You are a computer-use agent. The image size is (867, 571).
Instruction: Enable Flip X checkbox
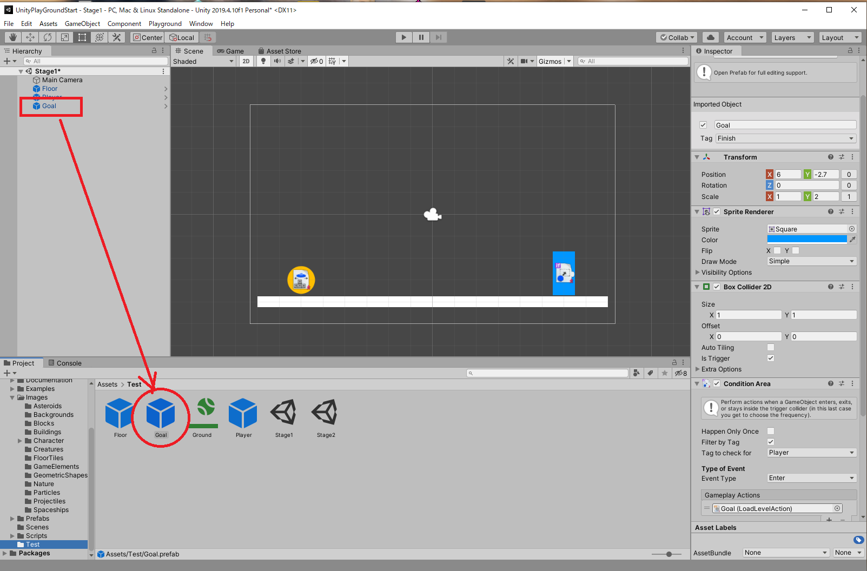click(x=777, y=250)
